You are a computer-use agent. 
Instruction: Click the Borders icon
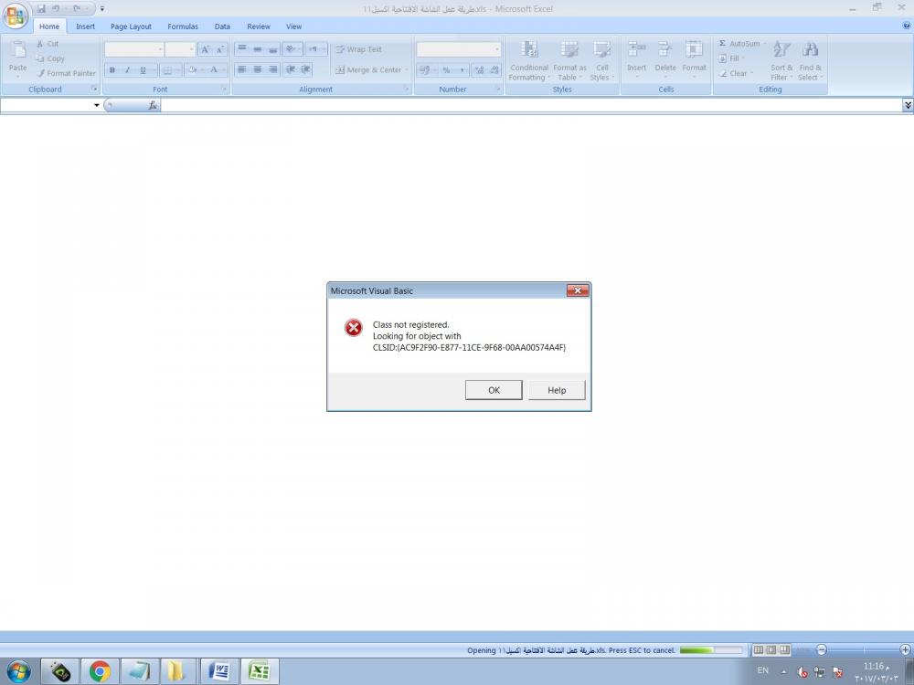tap(167, 70)
